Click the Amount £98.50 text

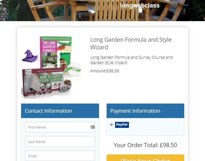click(x=105, y=71)
